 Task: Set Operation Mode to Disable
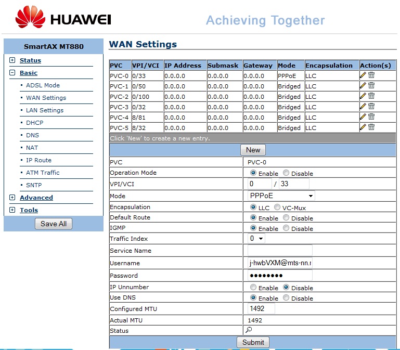(286, 173)
